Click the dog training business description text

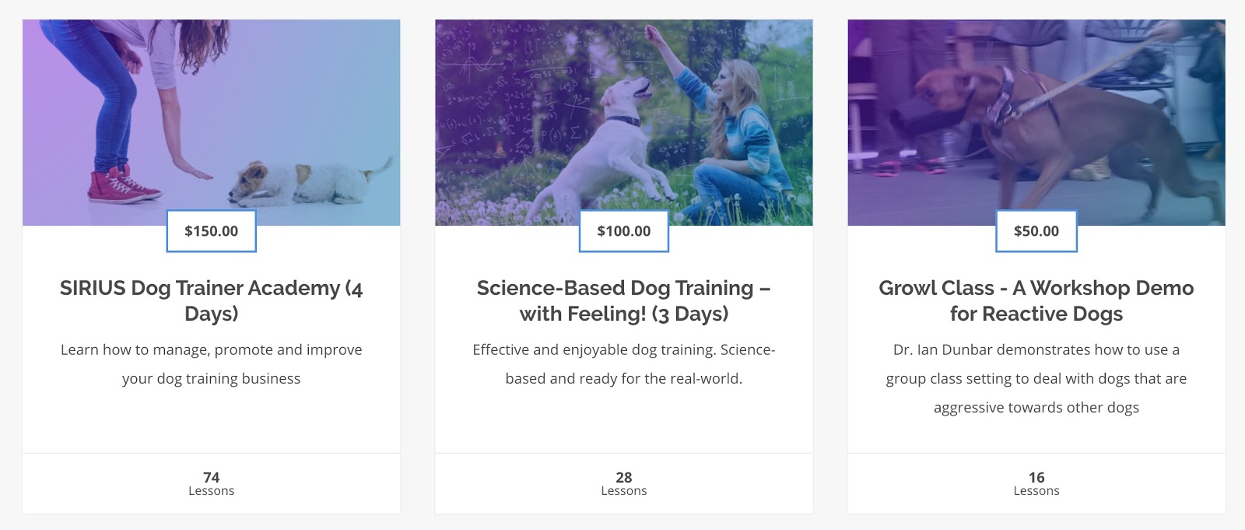211,364
